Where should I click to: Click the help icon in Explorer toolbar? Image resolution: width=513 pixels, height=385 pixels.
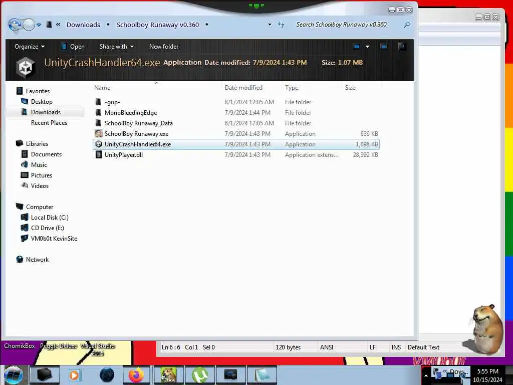(402, 47)
